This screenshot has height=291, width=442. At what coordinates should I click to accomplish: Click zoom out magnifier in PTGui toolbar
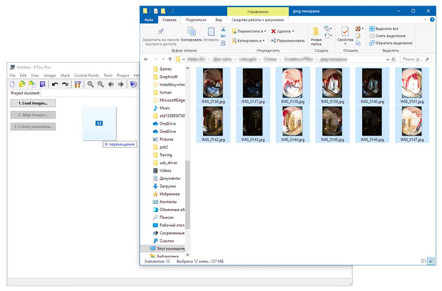(101, 84)
